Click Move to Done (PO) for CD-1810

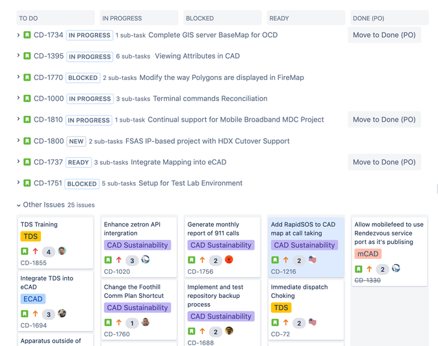[x=384, y=120]
